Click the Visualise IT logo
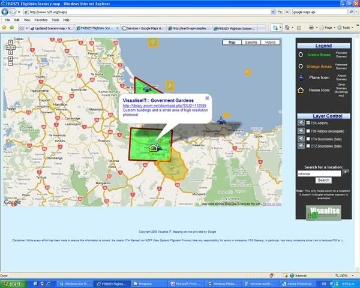 click(x=323, y=213)
